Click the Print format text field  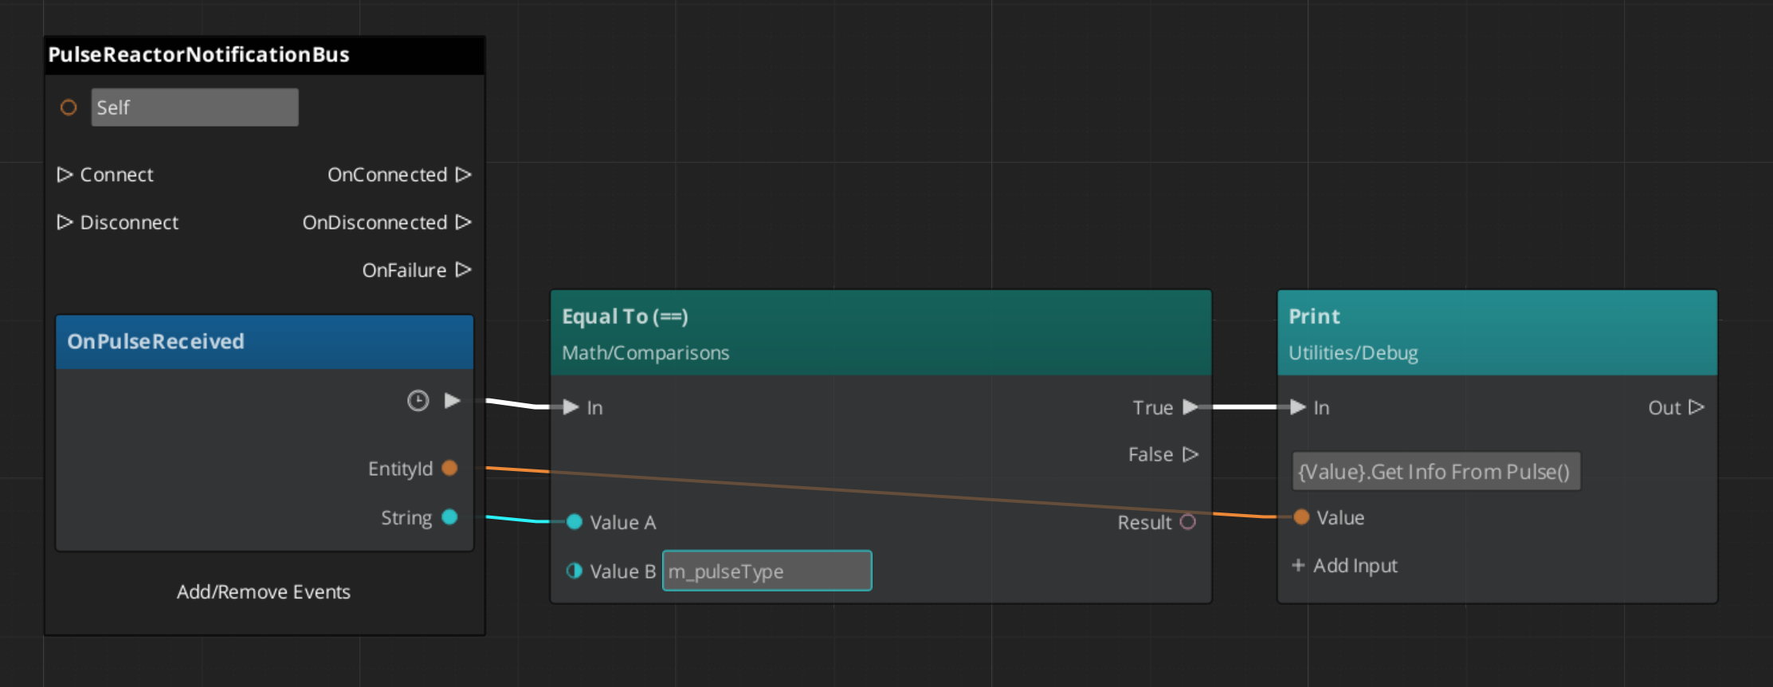(1435, 472)
